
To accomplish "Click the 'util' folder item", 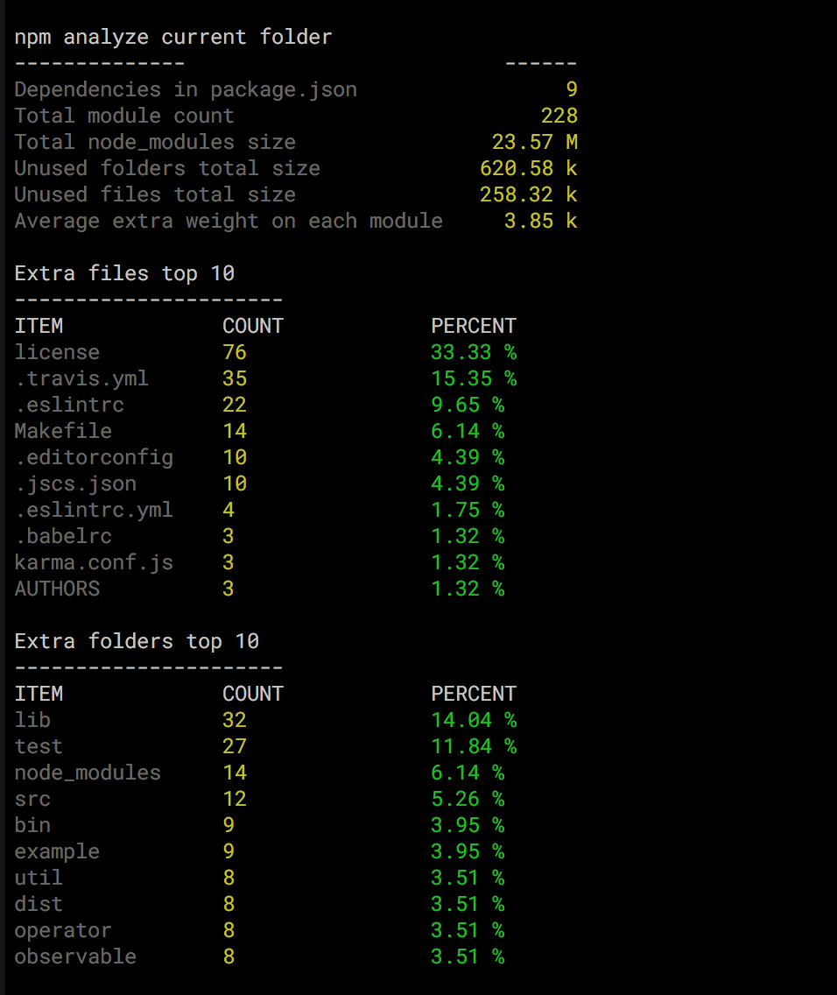I will (39, 879).
